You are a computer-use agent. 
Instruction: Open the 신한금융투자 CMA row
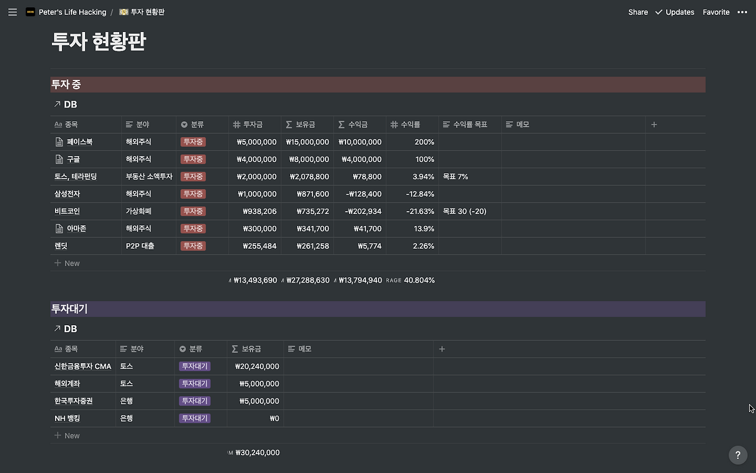coord(83,366)
